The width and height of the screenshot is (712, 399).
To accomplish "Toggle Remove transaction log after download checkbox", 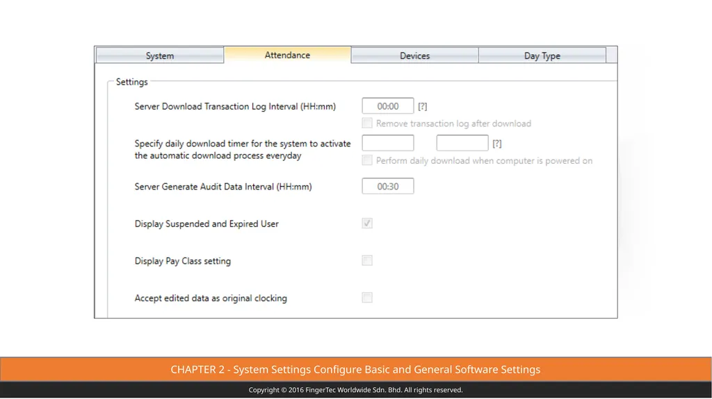I will pyautogui.click(x=367, y=123).
